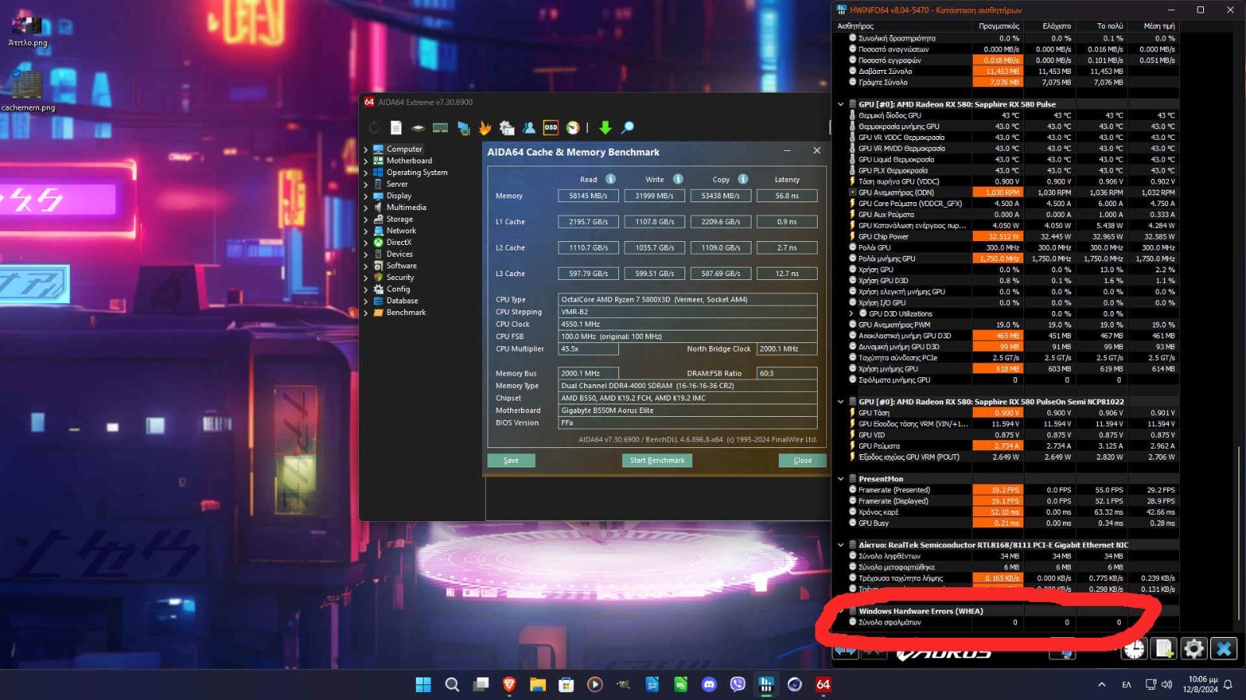Image resolution: width=1246 pixels, height=700 pixels.
Task: Open the Brave browser taskbar icon
Action: click(509, 684)
